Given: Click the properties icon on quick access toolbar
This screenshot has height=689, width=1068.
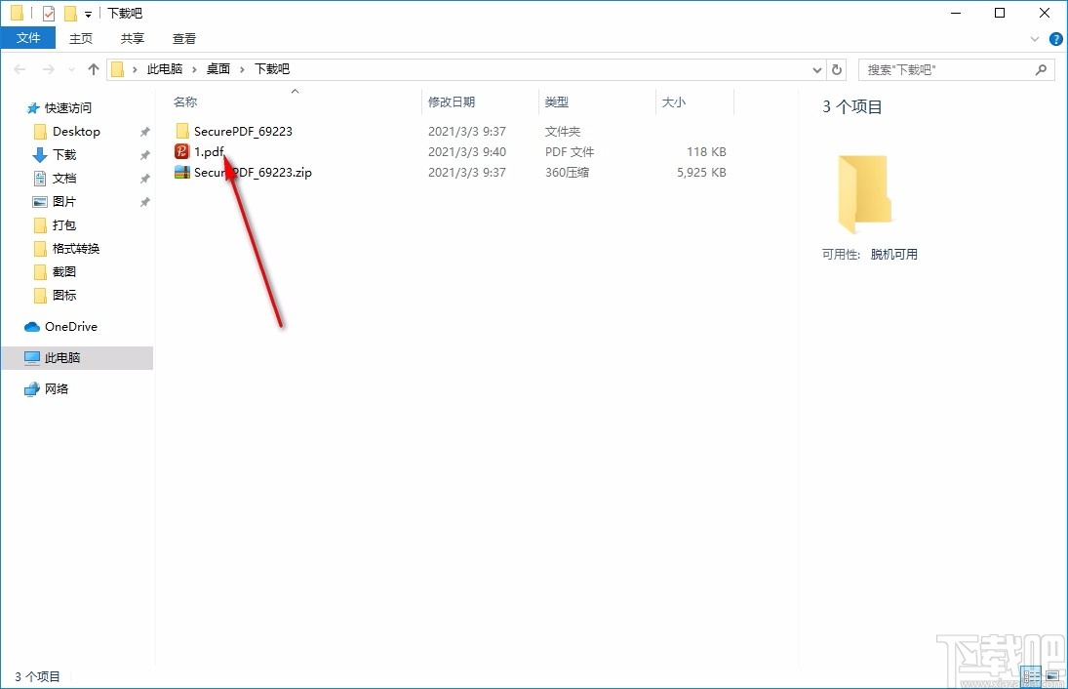Looking at the screenshot, I should (47, 13).
